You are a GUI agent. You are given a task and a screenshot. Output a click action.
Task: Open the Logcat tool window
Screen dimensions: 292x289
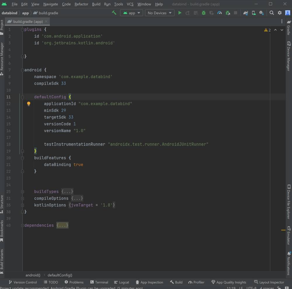[x=121, y=282]
